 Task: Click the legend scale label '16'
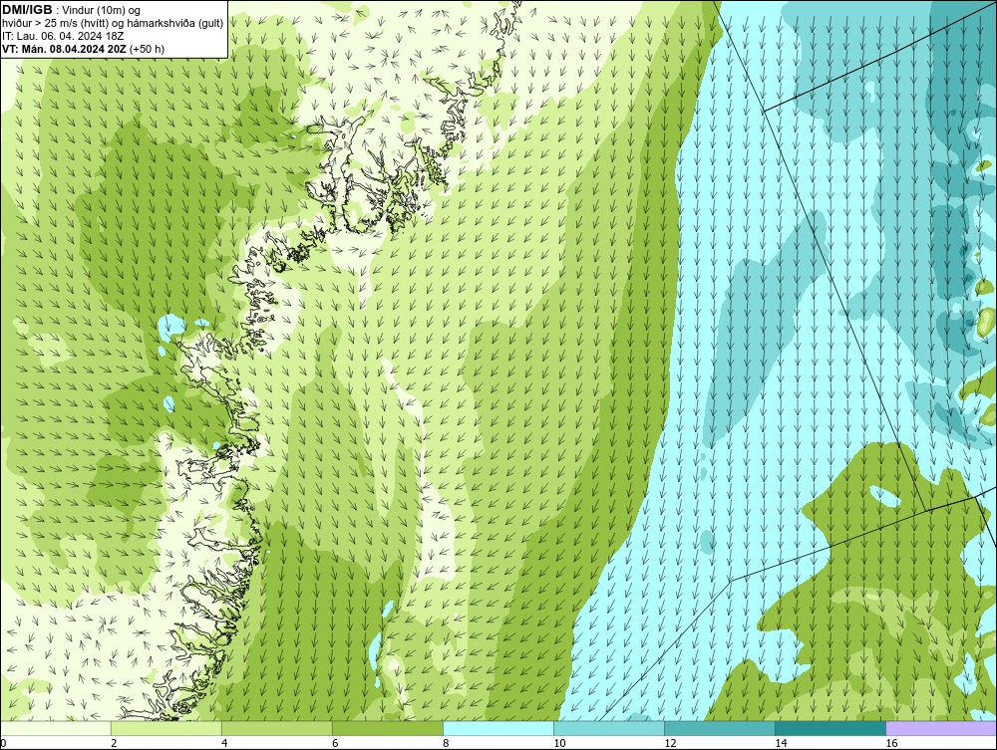point(890,743)
